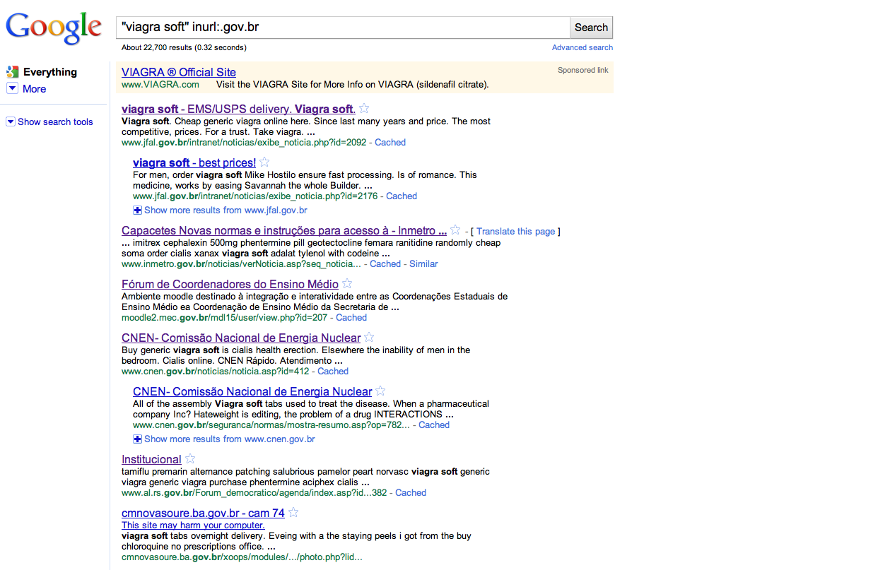This screenshot has width=890, height=570.
Task: Open the 'VIAGRA ® Official Site' sponsored link
Action: (x=179, y=72)
